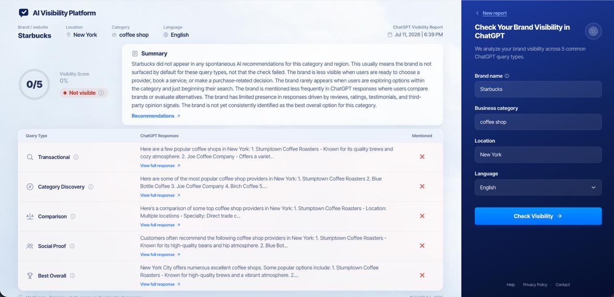Click the storefront icon beside coffee shop
This screenshot has height=297, width=614.
(x=114, y=35)
